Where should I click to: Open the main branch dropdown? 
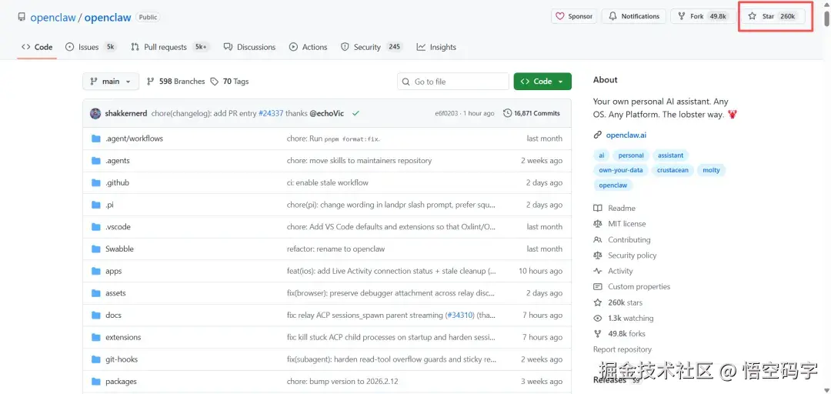111,82
